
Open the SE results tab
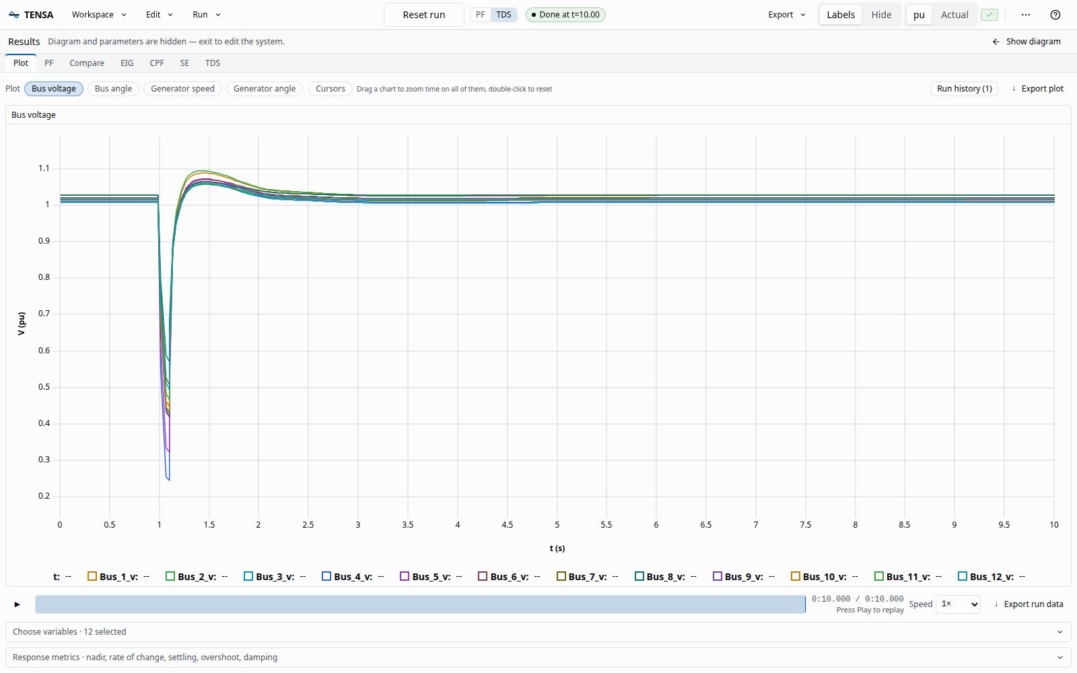point(184,63)
